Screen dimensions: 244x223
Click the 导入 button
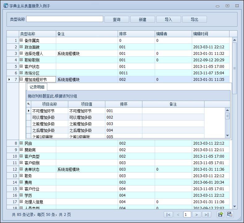click(x=168, y=19)
